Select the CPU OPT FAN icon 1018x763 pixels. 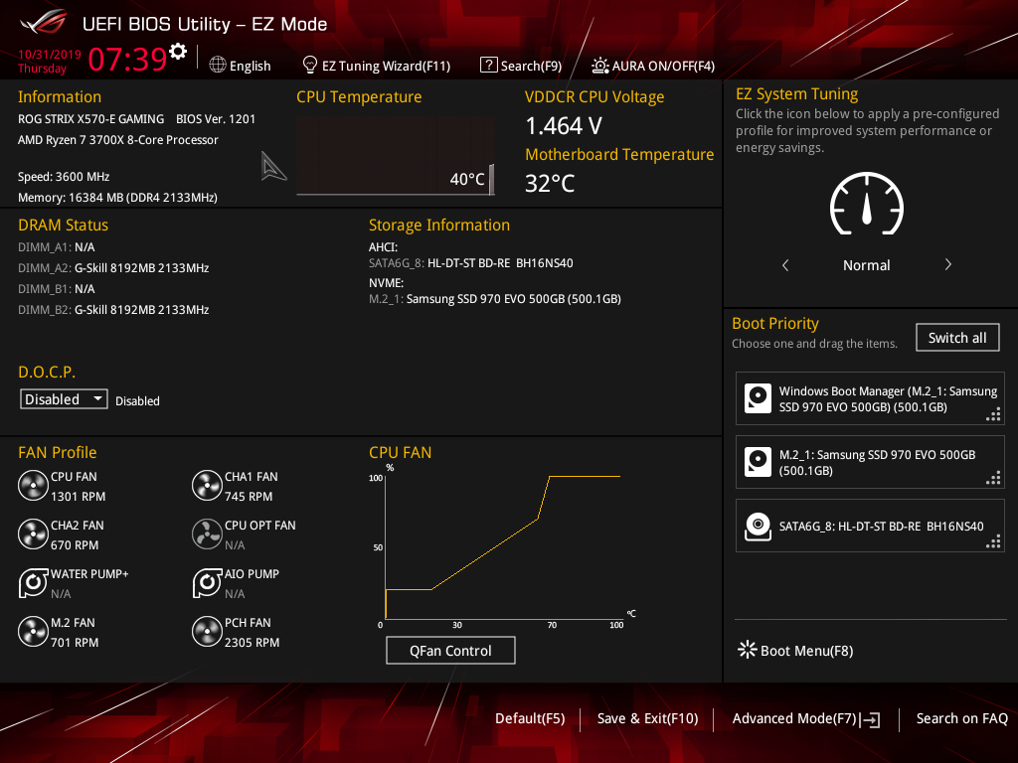[x=207, y=534]
